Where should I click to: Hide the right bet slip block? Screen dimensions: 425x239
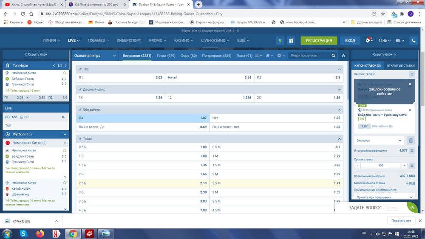pyautogui.click(x=384, y=54)
